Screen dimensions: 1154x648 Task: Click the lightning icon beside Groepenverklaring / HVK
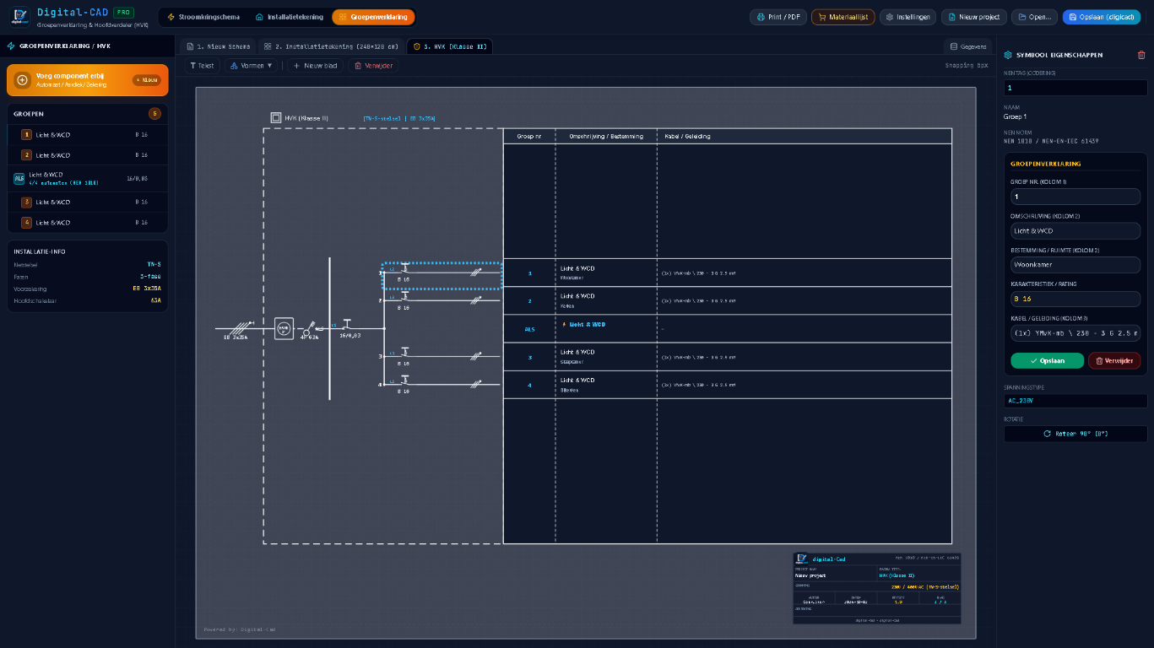pos(11,46)
